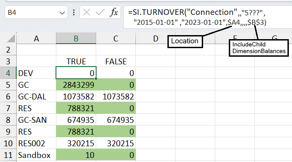Select row 10 header
Viewport: 292px width, 162px height.
tap(8, 143)
